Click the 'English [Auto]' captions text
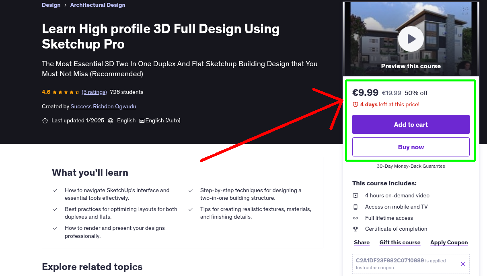Screen dimensions: 487x276 tap(163, 120)
